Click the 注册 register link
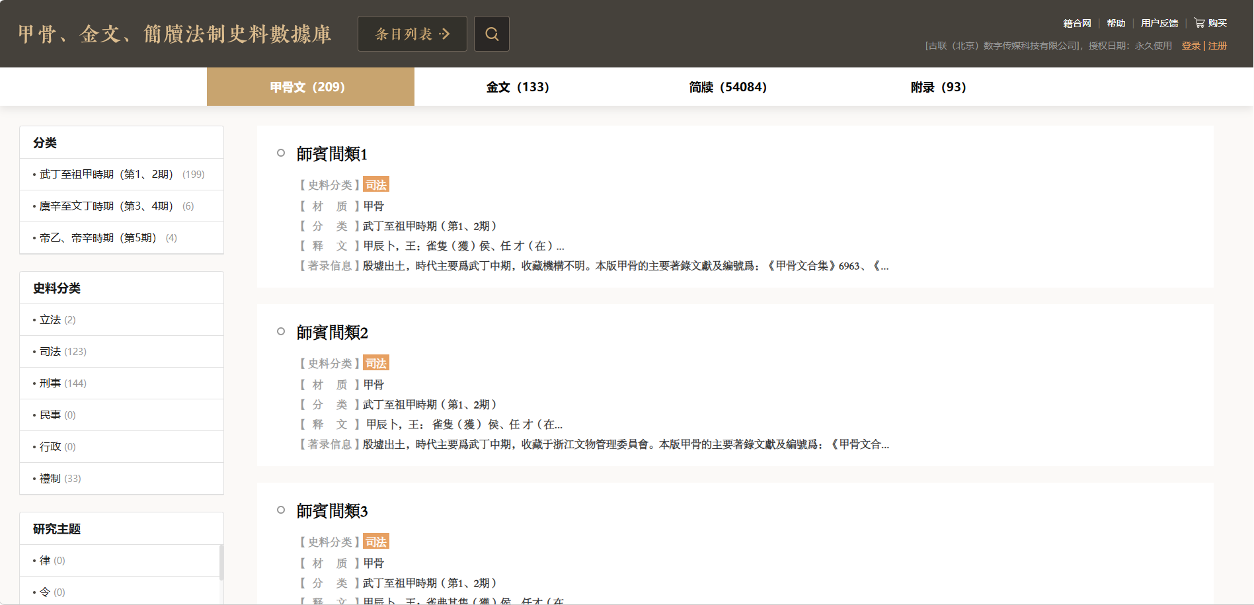 point(1218,46)
